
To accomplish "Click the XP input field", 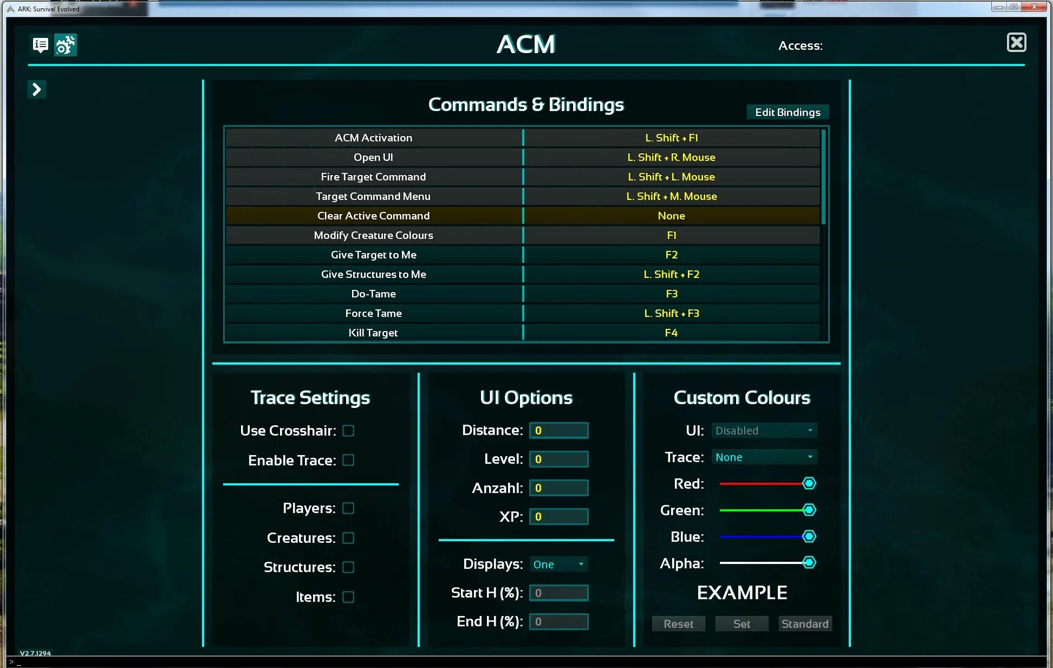I will (x=559, y=516).
